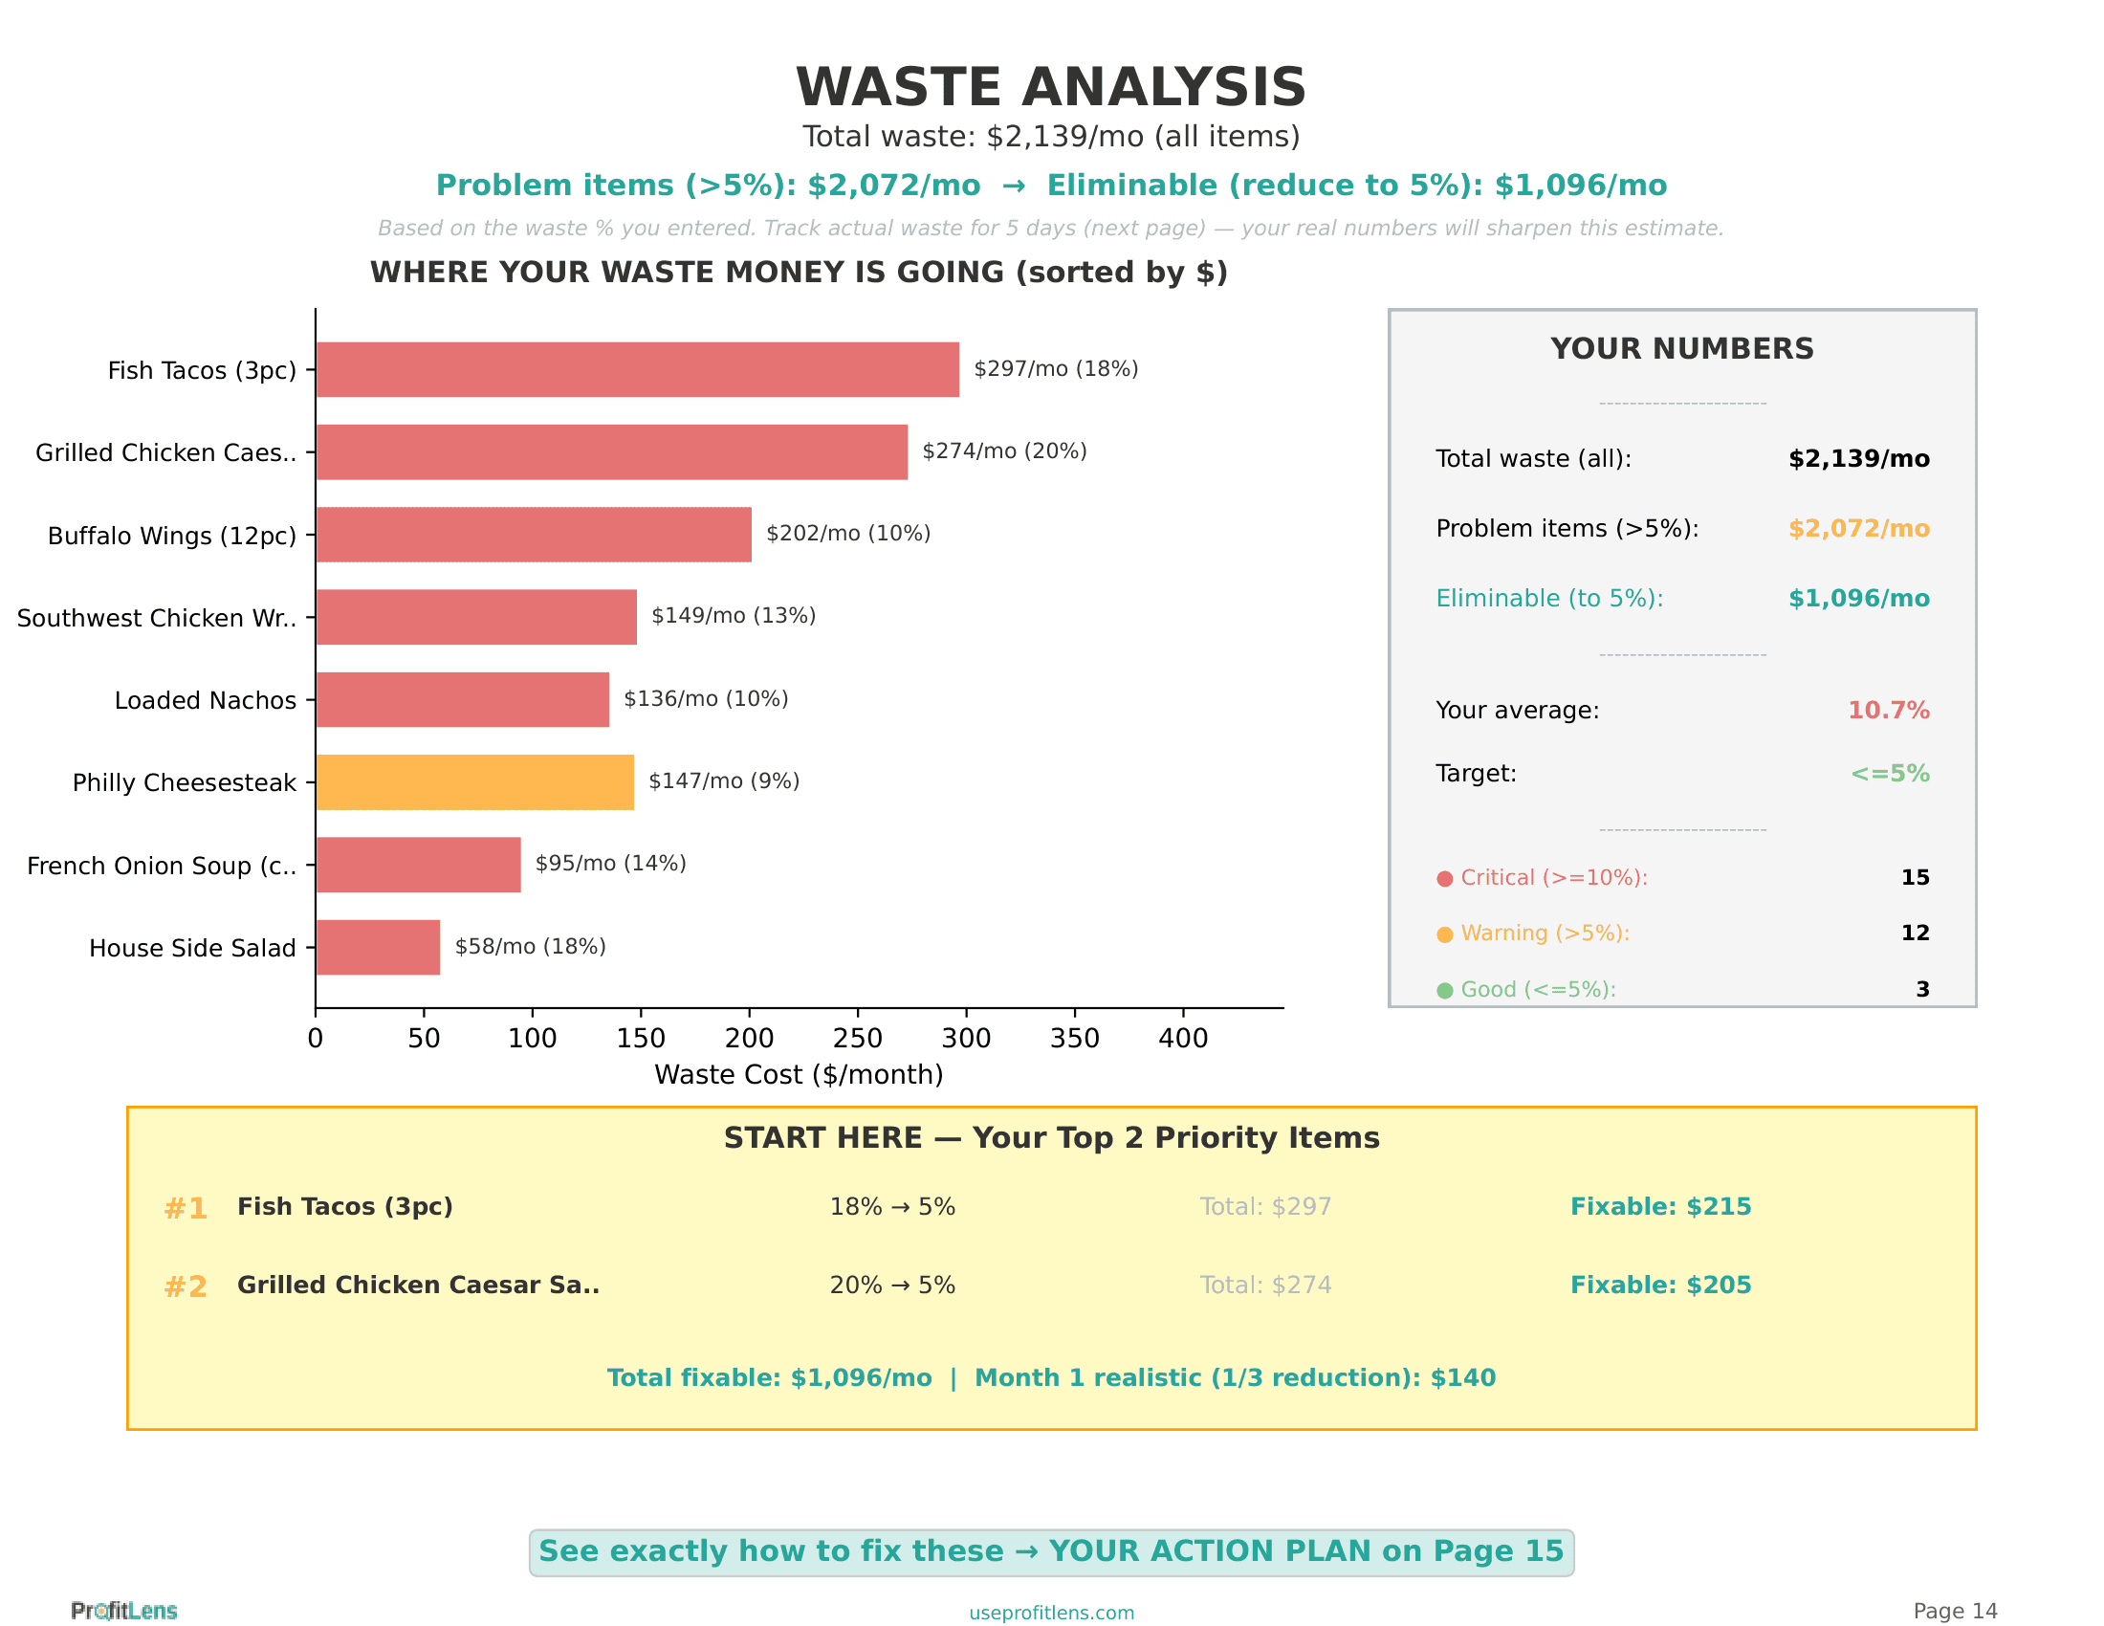The width and height of the screenshot is (2104, 1626).
Task: Click Fixable: $215 for Fish Tacos
Action: coord(1660,1207)
